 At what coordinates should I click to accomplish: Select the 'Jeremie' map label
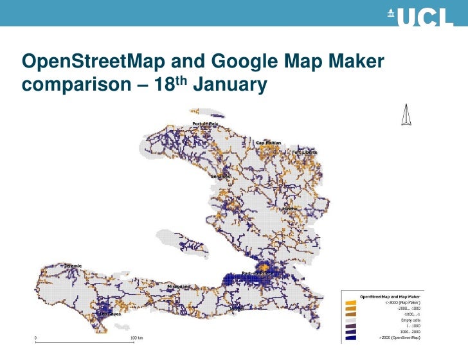73,265
